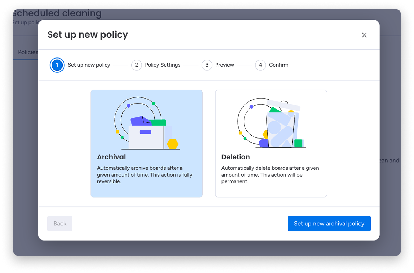Close the Set up new policy dialog

click(x=364, y=35)
